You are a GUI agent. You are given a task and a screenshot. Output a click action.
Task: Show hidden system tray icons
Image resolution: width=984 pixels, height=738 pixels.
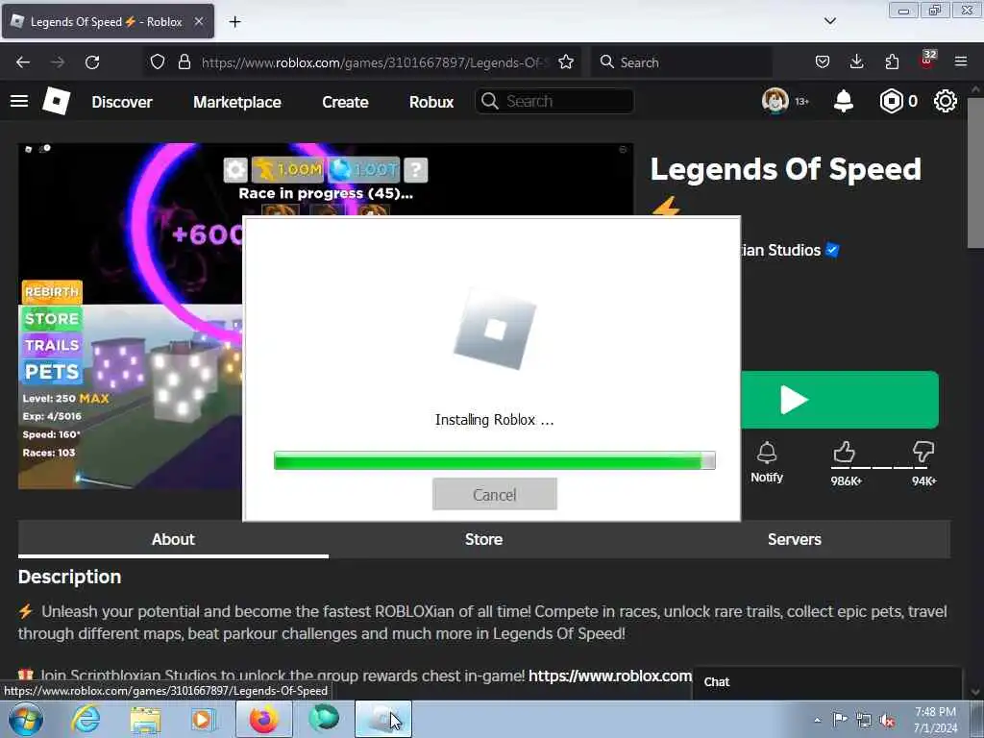(817, 720)
